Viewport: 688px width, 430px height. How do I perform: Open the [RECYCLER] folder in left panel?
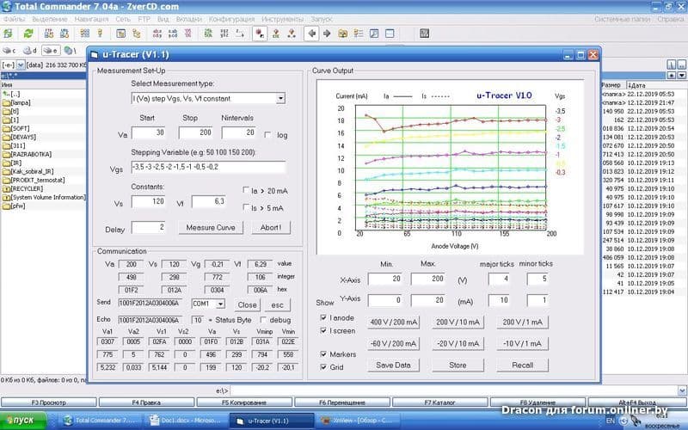point(28,188)
